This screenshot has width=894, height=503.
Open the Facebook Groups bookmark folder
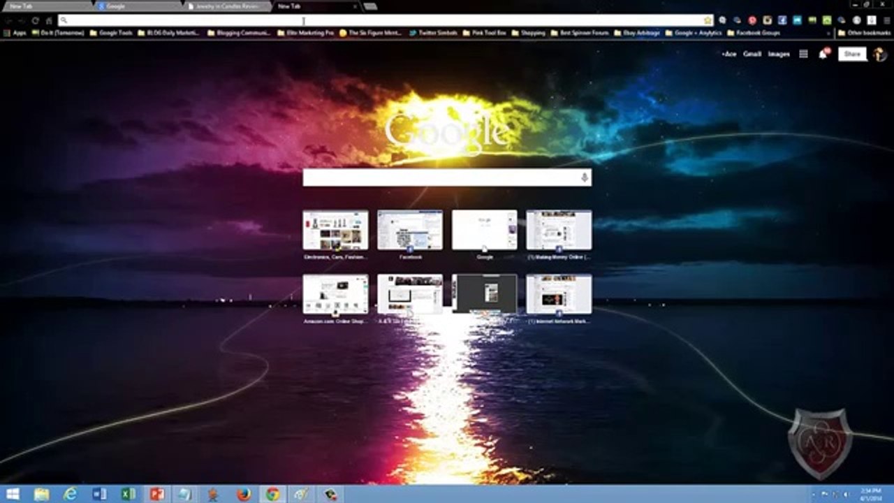(x=754, y=33)
